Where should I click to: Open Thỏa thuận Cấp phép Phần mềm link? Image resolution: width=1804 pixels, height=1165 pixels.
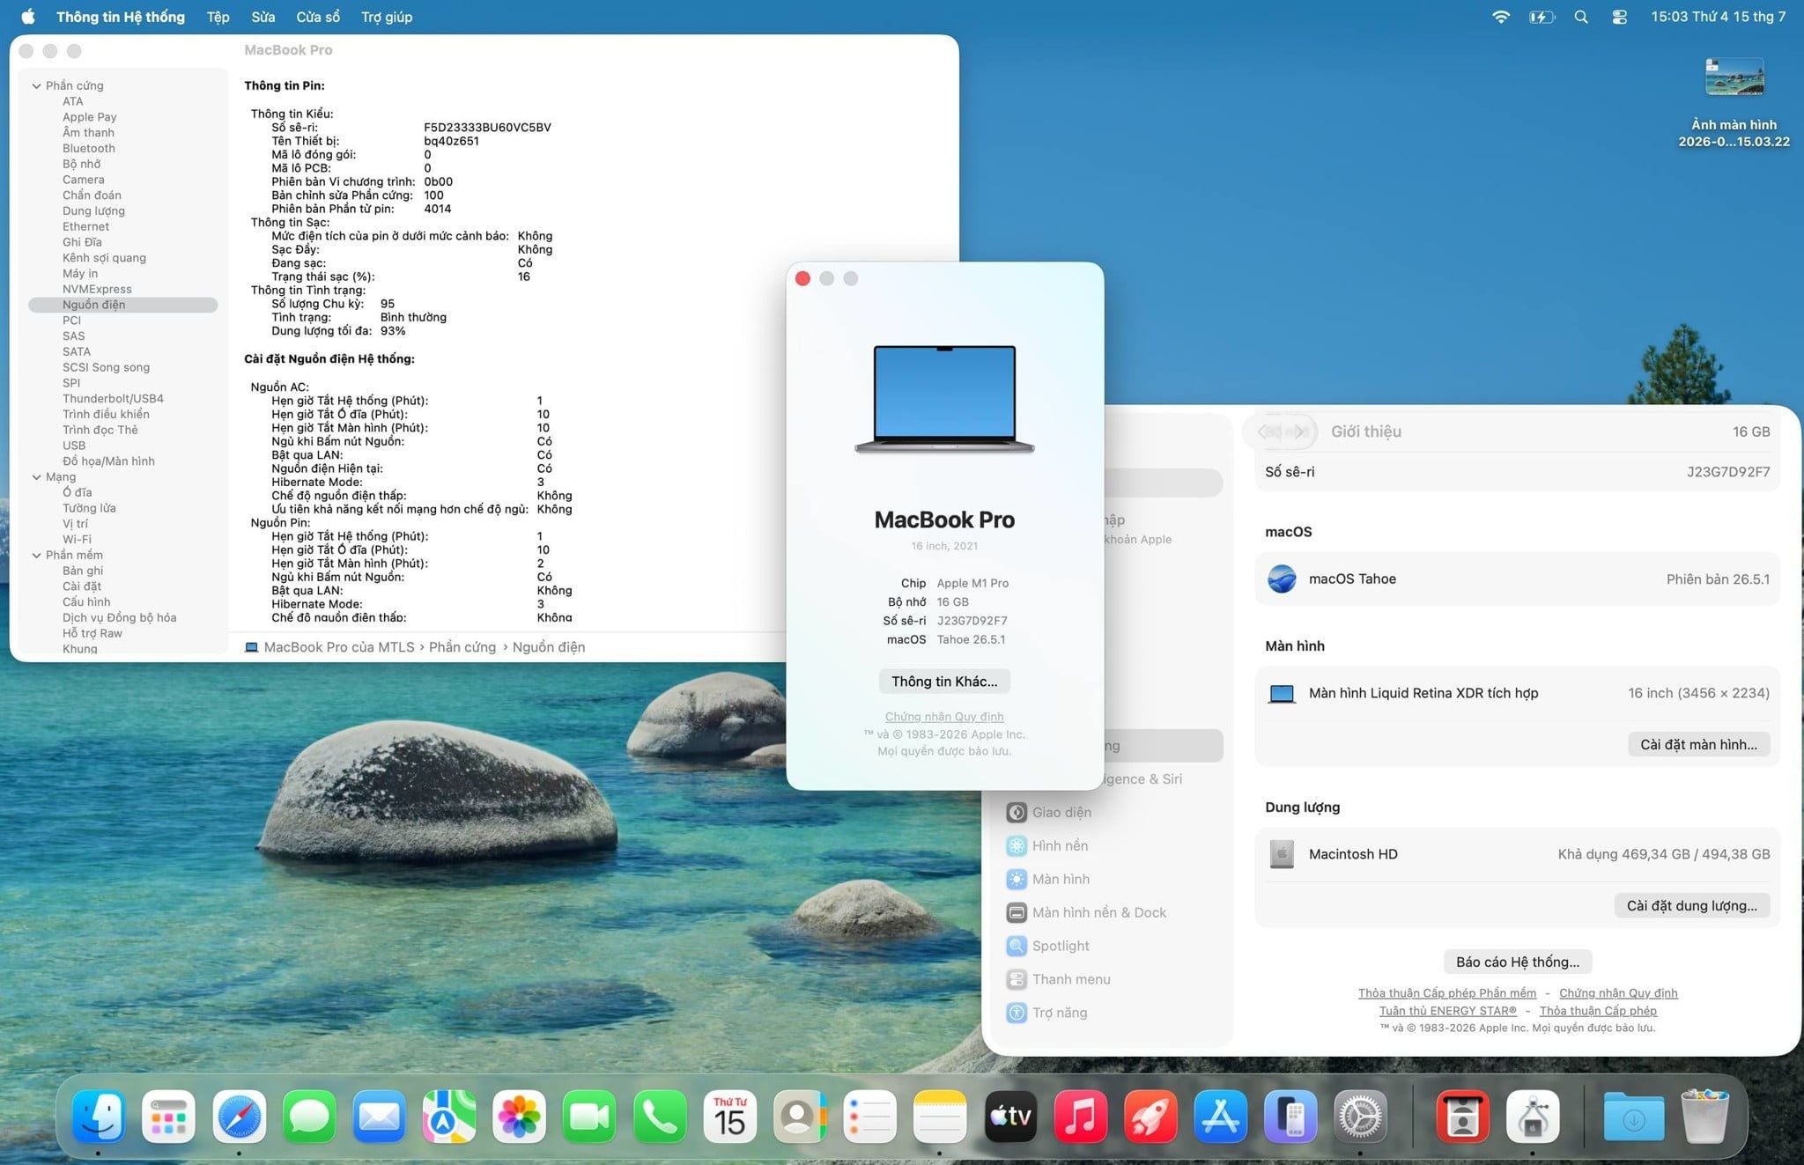[1446, 993]
